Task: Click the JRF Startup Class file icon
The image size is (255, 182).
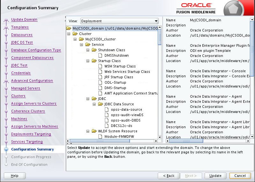Action: [100, 77]
